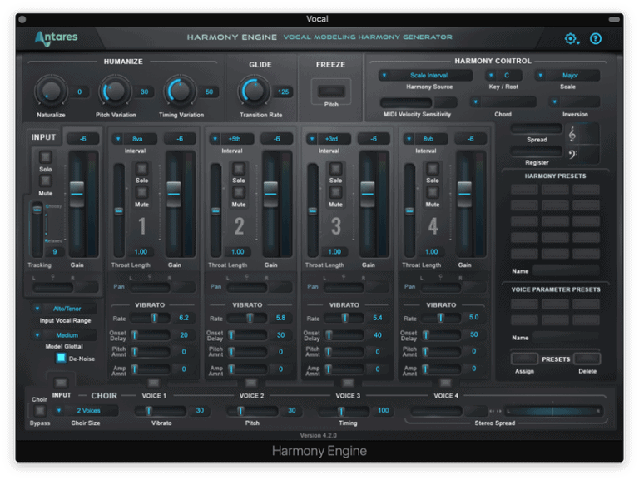Image resolution: width=639 pixels, height=480 pixels.
Task: Solo harmony voice 2
Action: [239, 168]
